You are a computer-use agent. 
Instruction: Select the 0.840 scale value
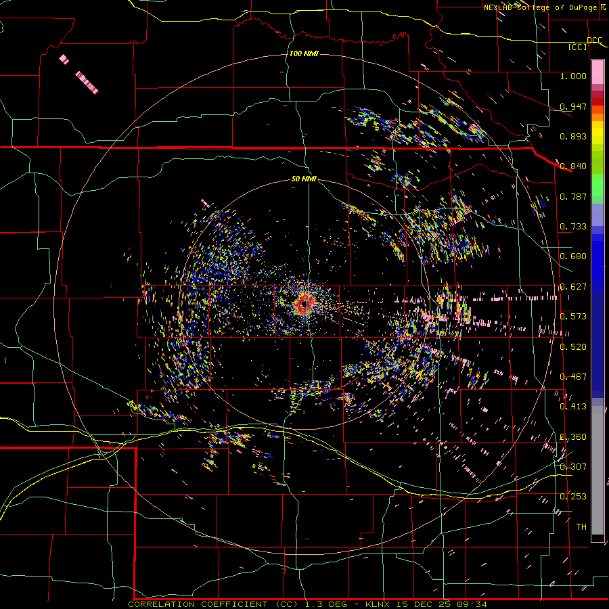[x=573, y=166]
